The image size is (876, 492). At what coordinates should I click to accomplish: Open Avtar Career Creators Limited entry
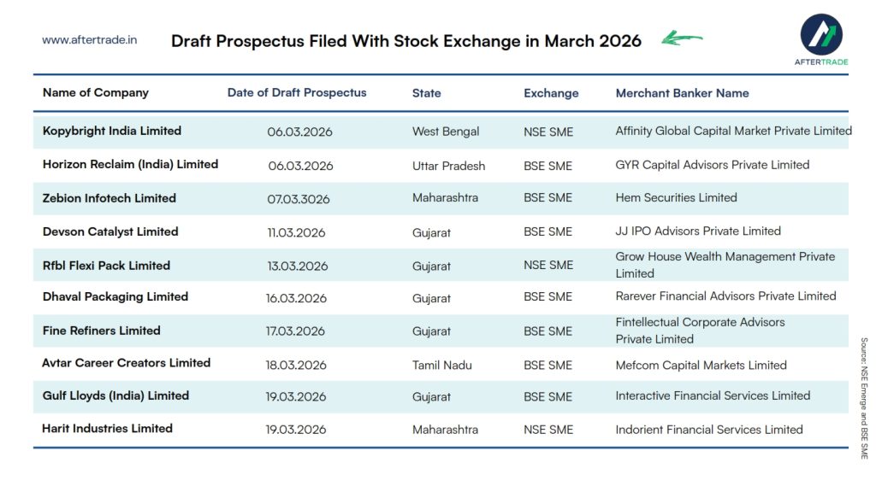tap(126, 363)
